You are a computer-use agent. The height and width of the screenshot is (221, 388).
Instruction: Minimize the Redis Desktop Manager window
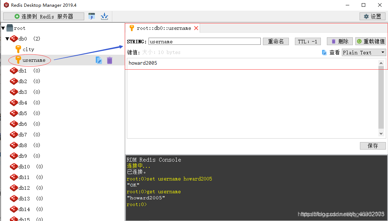(347, 5)
